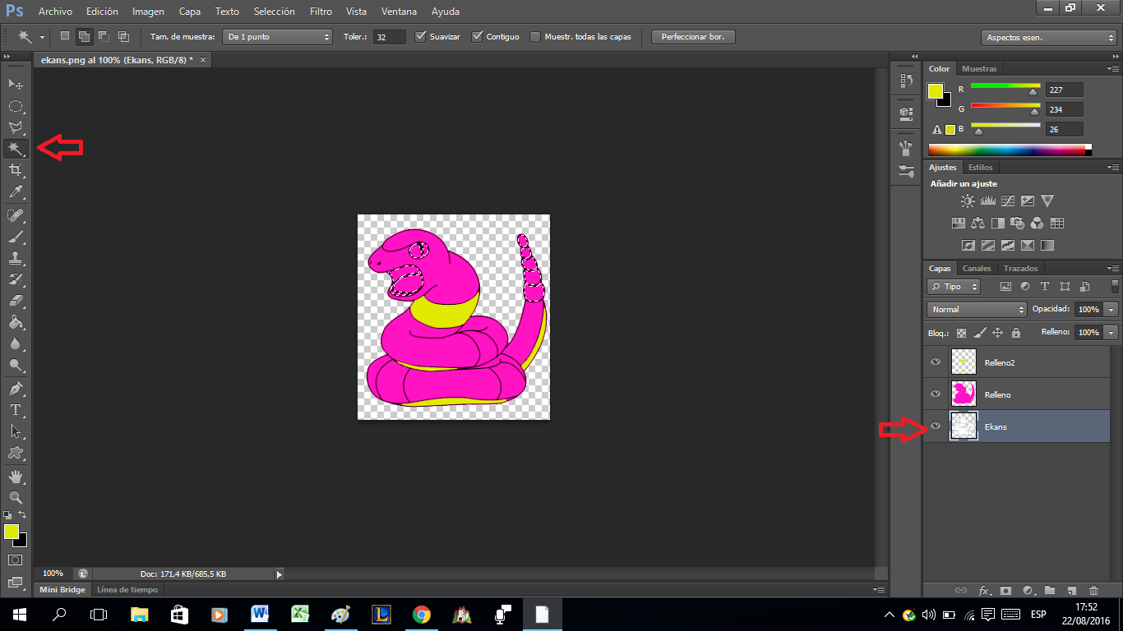Add a layer mask
The image size is (1123, 631).
(x=1005, y=590)
